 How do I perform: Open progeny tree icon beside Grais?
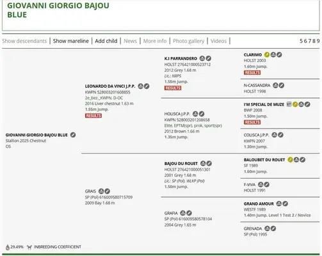(101, 191)
